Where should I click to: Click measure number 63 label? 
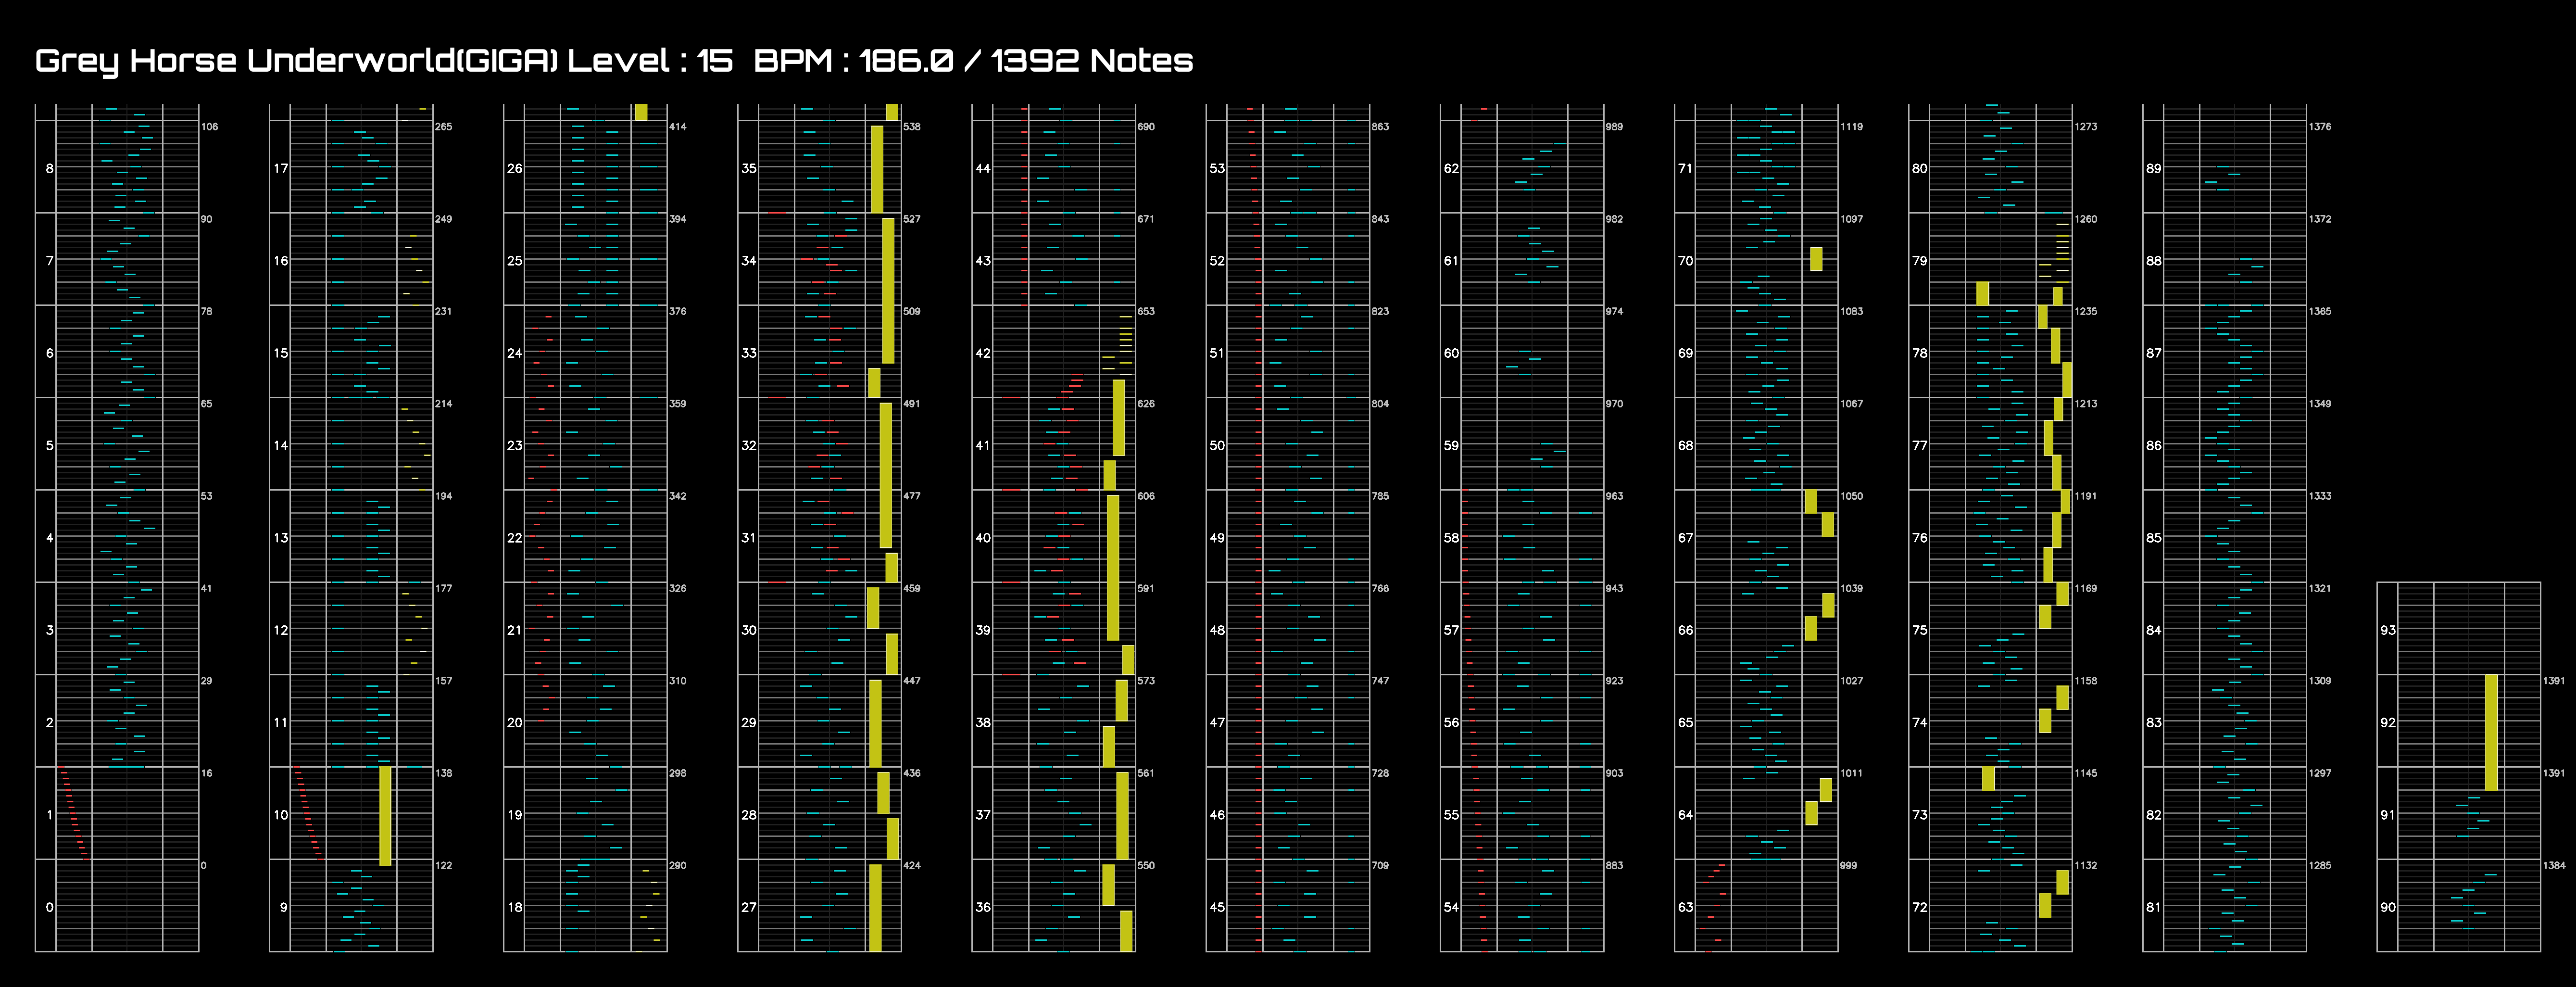click(1685, 907)
